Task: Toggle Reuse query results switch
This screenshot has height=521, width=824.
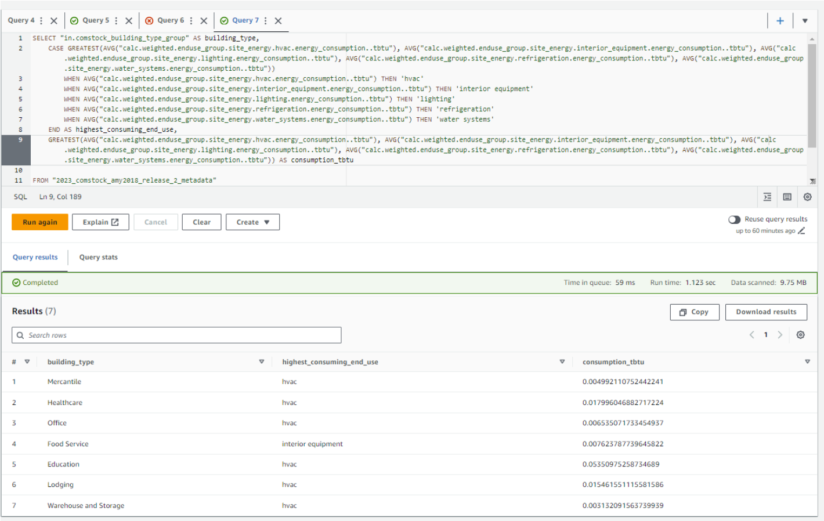Action: point(734,219)
